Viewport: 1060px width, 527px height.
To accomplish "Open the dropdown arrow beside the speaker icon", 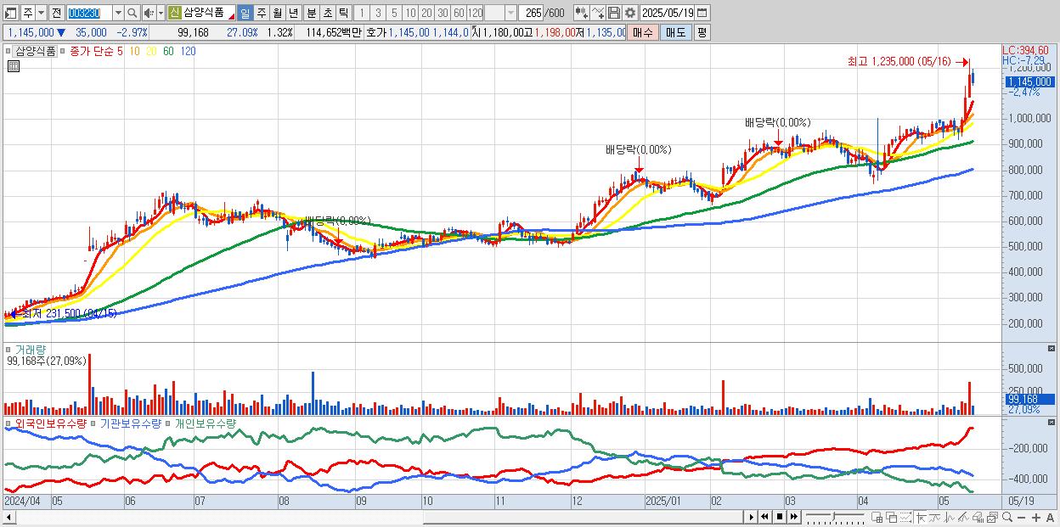I will (x=161, y=13).
